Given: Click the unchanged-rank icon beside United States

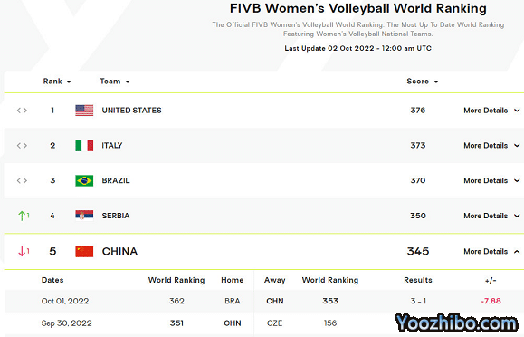Looking at the screenshot, I should pos(22,111).
